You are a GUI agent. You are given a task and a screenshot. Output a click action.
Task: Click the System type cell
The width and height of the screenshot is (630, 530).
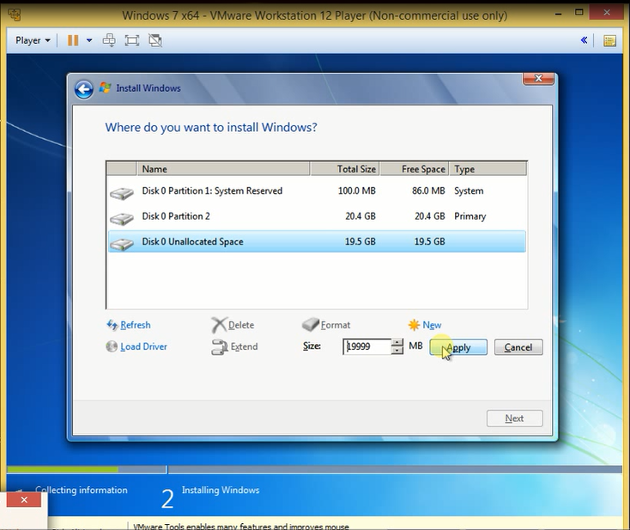tap(469, 191)
